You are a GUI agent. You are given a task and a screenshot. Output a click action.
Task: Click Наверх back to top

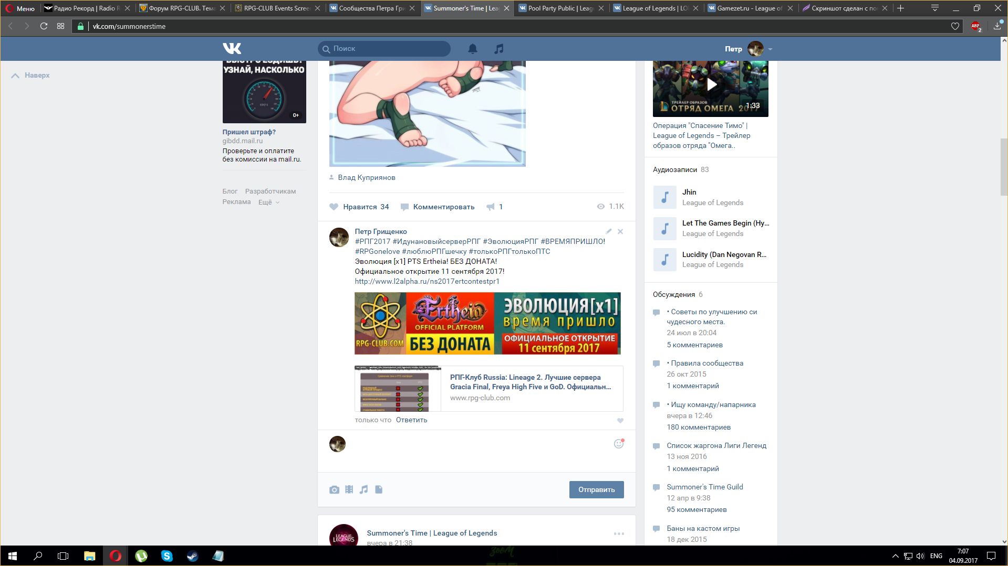click(30, 76)
